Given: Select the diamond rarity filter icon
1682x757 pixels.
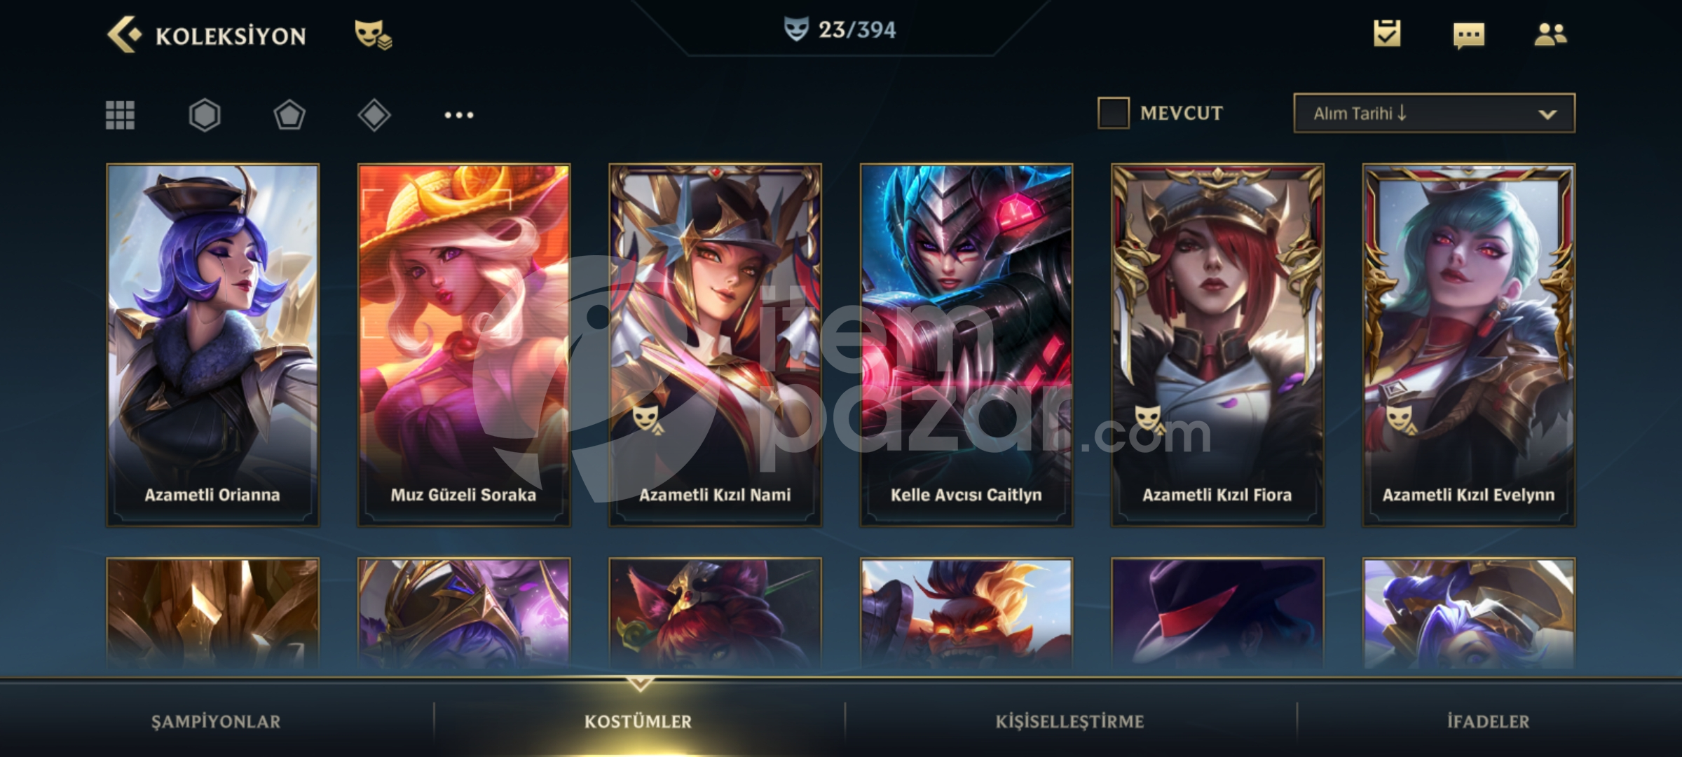Looking at the screenshot, I should tap(374, 115).
